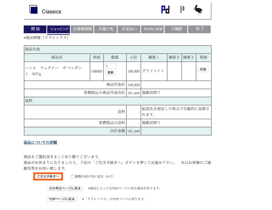
Task: Click the flag icon in the header
Action: pyautogui.click(x=182, y=9)
